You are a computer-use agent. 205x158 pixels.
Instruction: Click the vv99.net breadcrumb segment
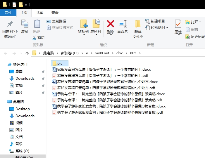[x=102, y=53]
